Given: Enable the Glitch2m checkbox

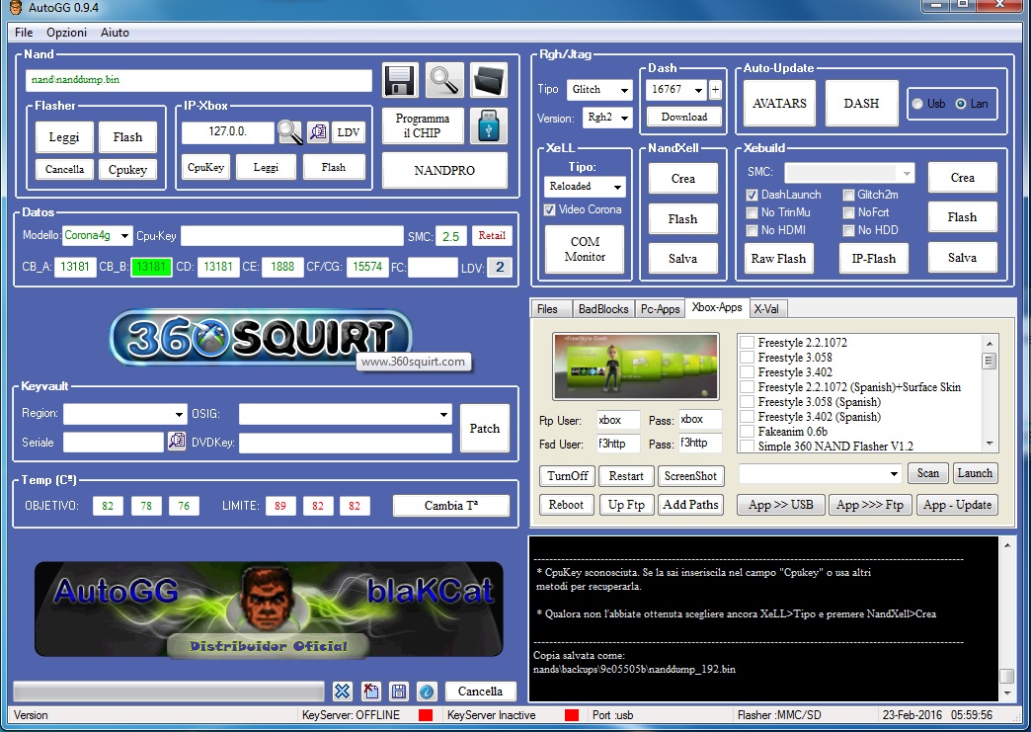Looking at the screenshot, I should (x=848, y=196).
